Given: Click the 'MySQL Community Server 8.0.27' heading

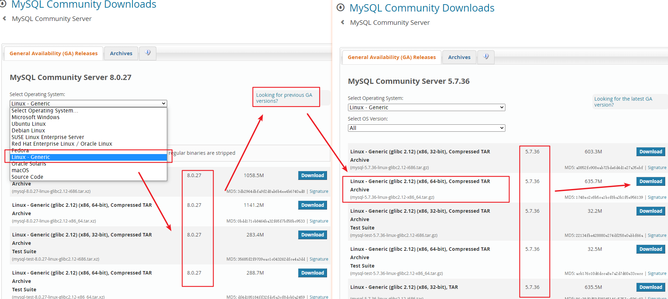Looking at the screenshot, I should pos(71,77).
